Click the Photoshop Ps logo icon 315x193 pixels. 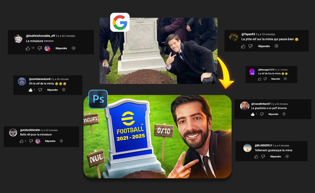pyautogui.click(x=98, y=99)
